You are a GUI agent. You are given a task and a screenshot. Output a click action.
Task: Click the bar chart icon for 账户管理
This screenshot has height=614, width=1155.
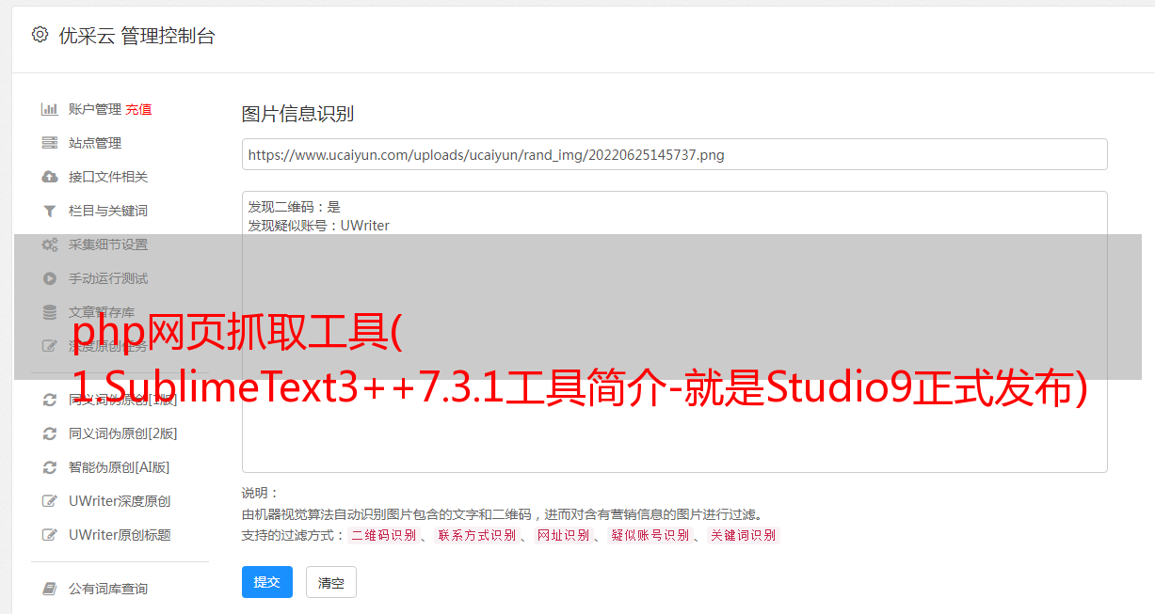click(x=50, y=109)
